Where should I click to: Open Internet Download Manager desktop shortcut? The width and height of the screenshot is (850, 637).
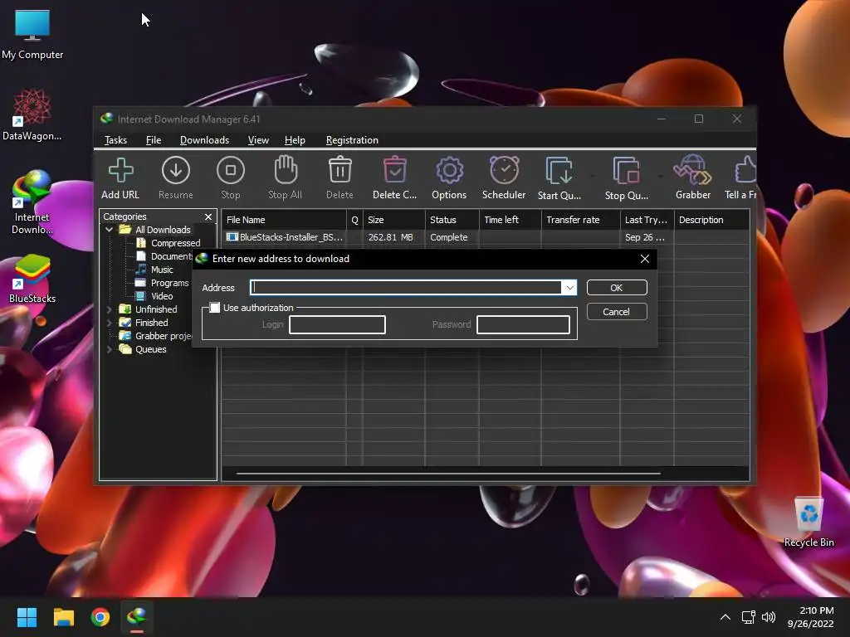coord(32,202)
